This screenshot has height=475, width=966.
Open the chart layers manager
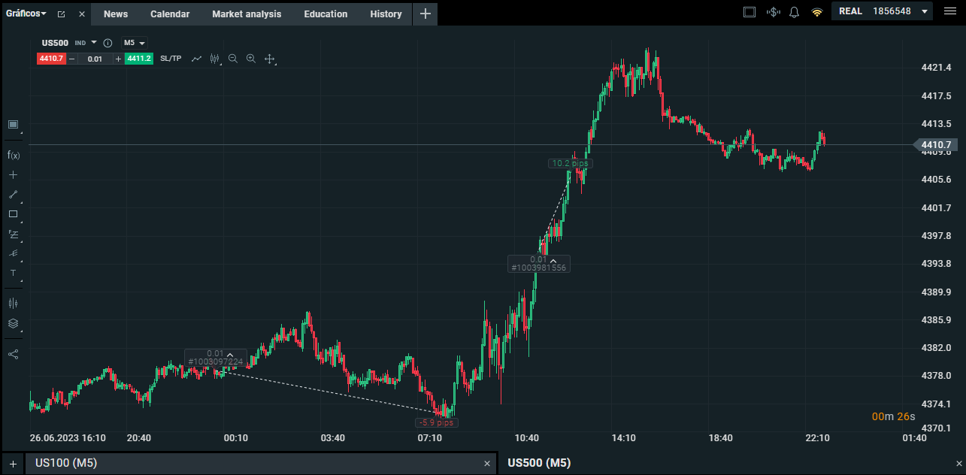click(13, 323)
